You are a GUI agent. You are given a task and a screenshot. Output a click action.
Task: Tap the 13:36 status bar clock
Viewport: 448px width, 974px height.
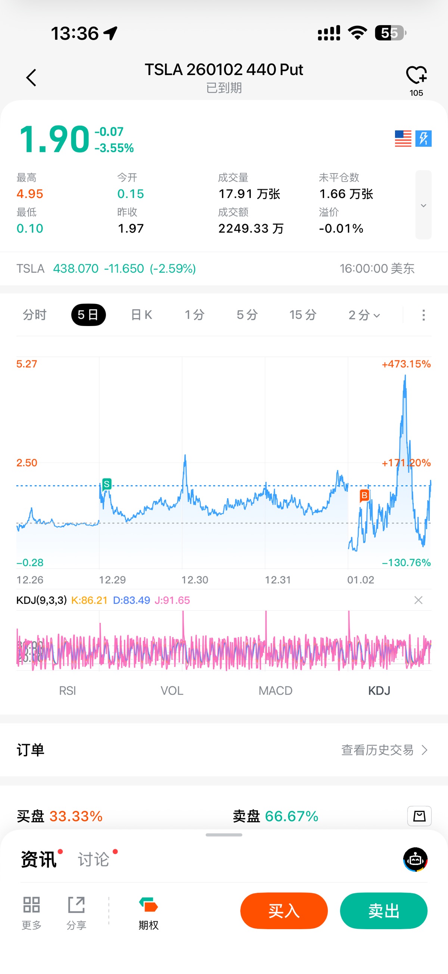[75, 33]
